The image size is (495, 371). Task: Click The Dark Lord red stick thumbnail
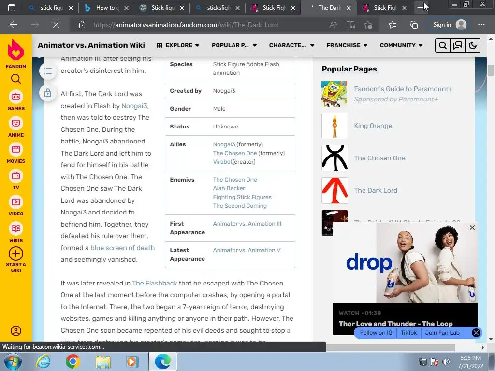(335, 190)
